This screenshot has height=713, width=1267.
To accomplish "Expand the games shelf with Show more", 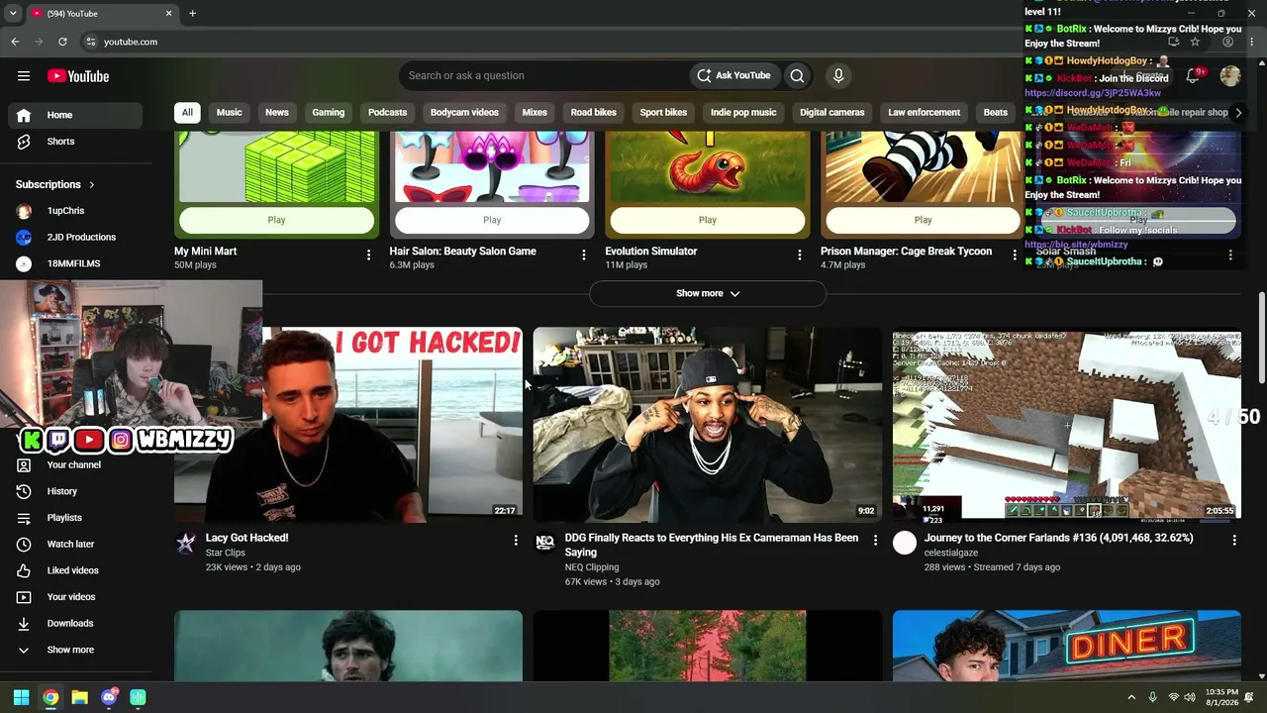I will coord(708,293).
